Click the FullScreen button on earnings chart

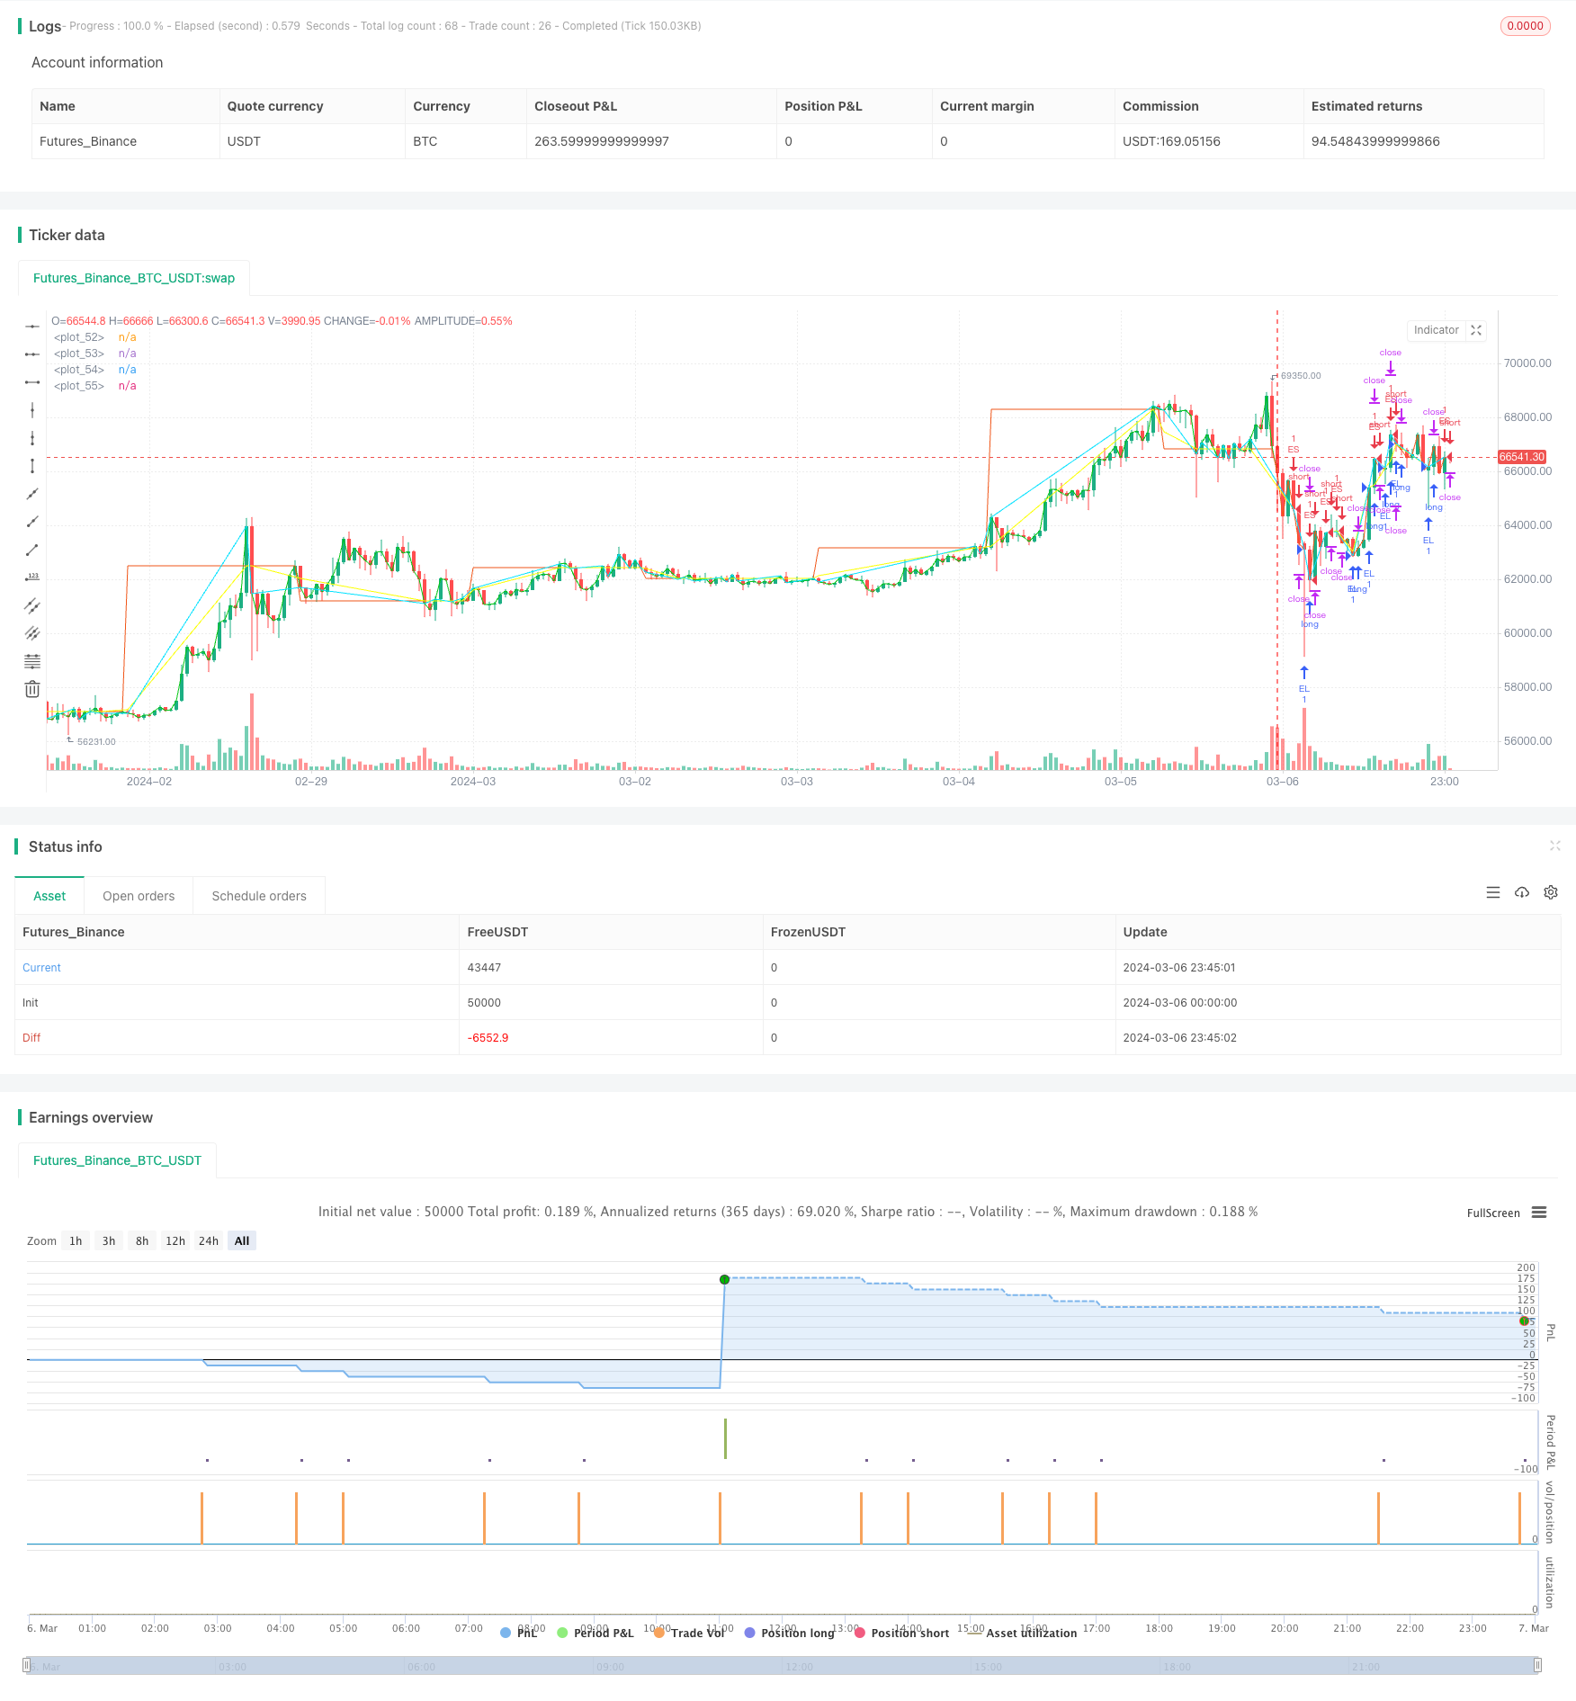coord(1493,1213)
